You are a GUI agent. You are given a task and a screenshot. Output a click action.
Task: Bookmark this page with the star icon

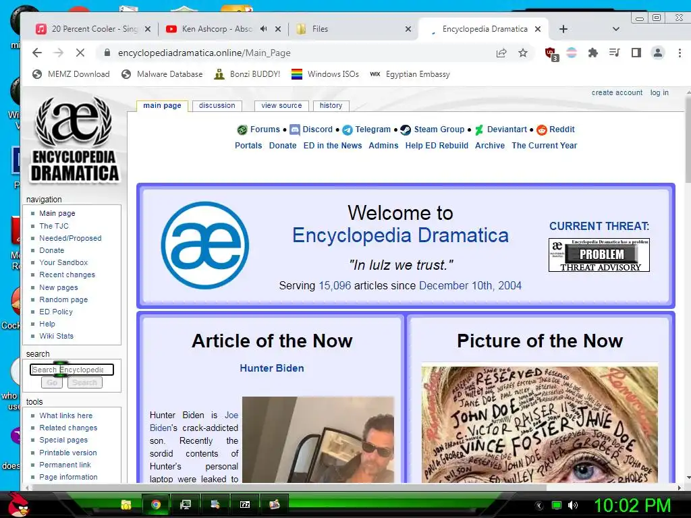(523, 53)
